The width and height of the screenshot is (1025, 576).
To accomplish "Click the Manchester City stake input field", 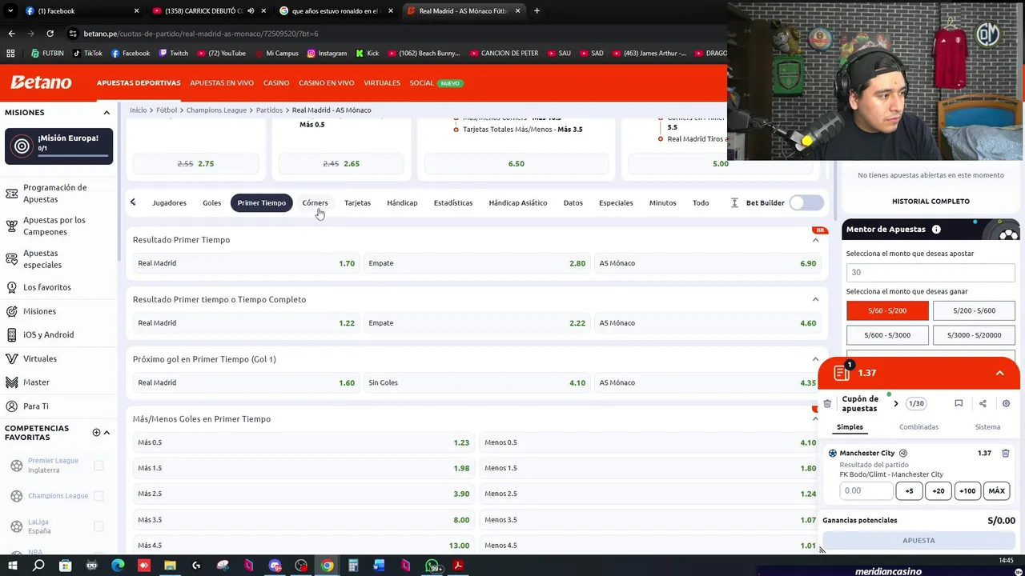I will pos(866,491).
